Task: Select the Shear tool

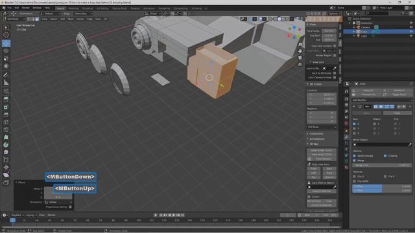Action: [x=6, y=175]
